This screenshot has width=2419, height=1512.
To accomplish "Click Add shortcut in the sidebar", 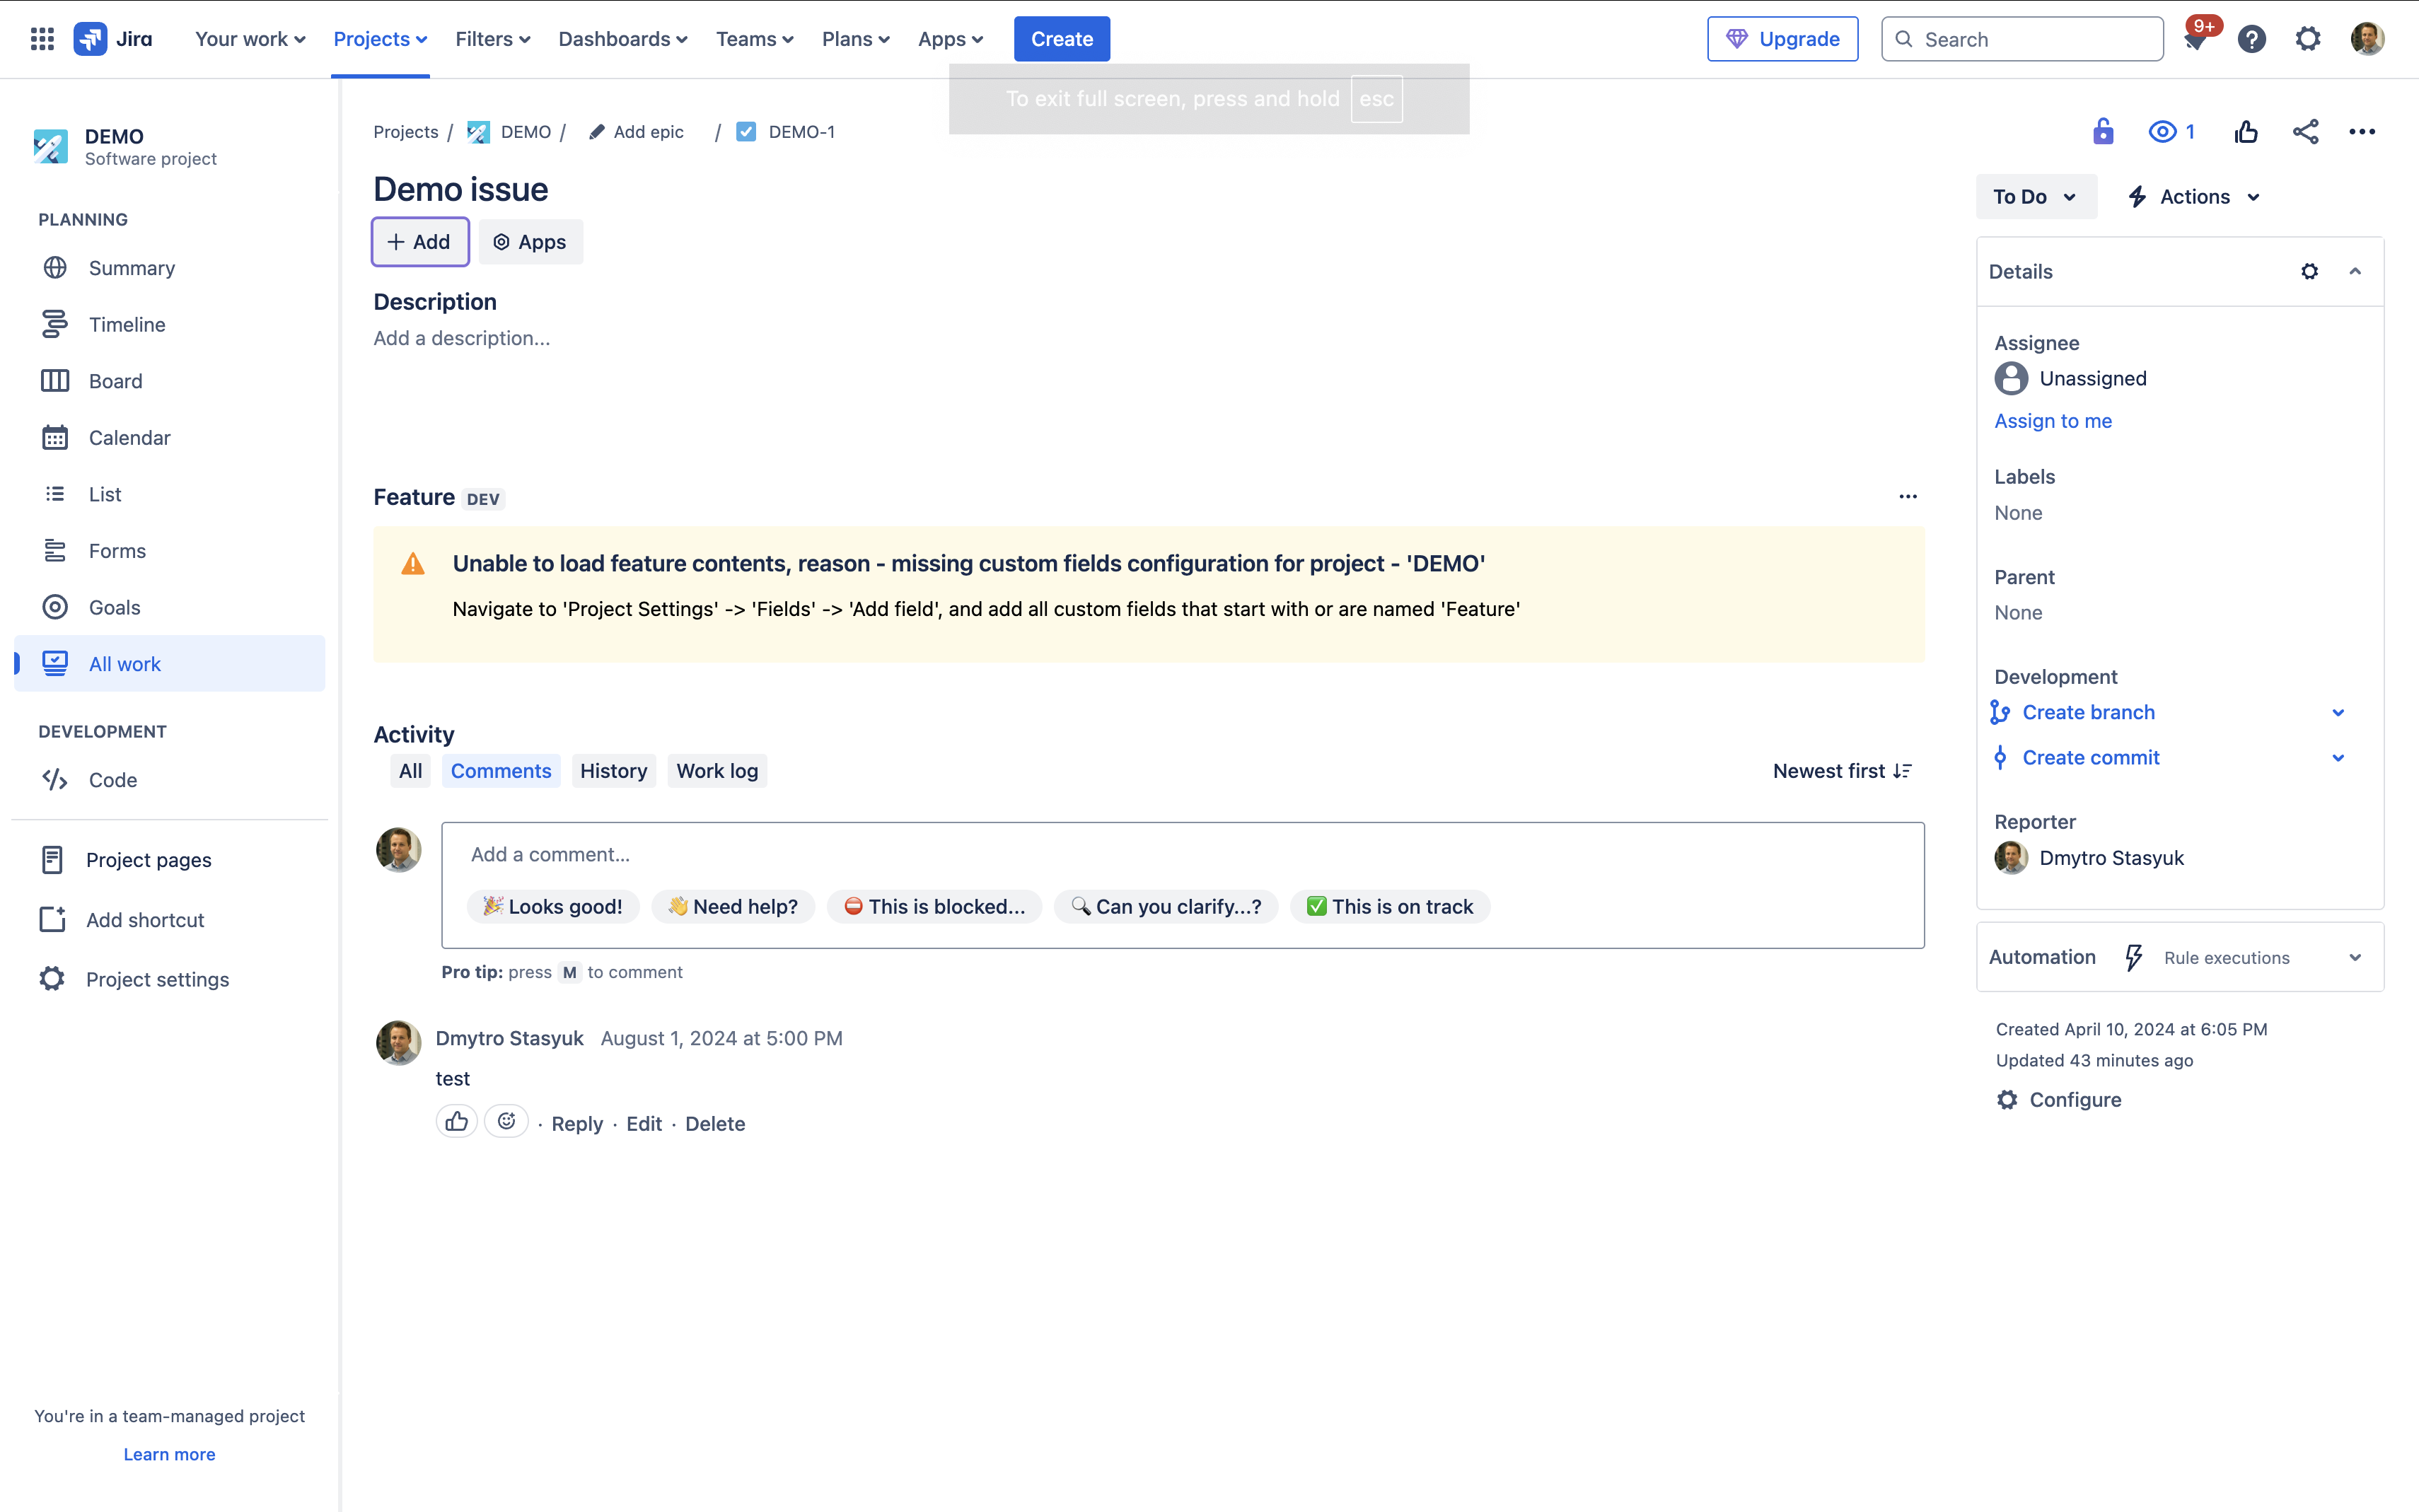I will pyautogui.click(x=170, y=920).
